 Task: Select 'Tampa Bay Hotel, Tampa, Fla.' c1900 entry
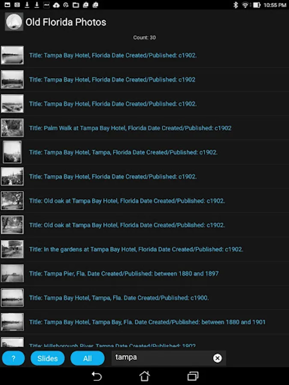pos(119,298)
